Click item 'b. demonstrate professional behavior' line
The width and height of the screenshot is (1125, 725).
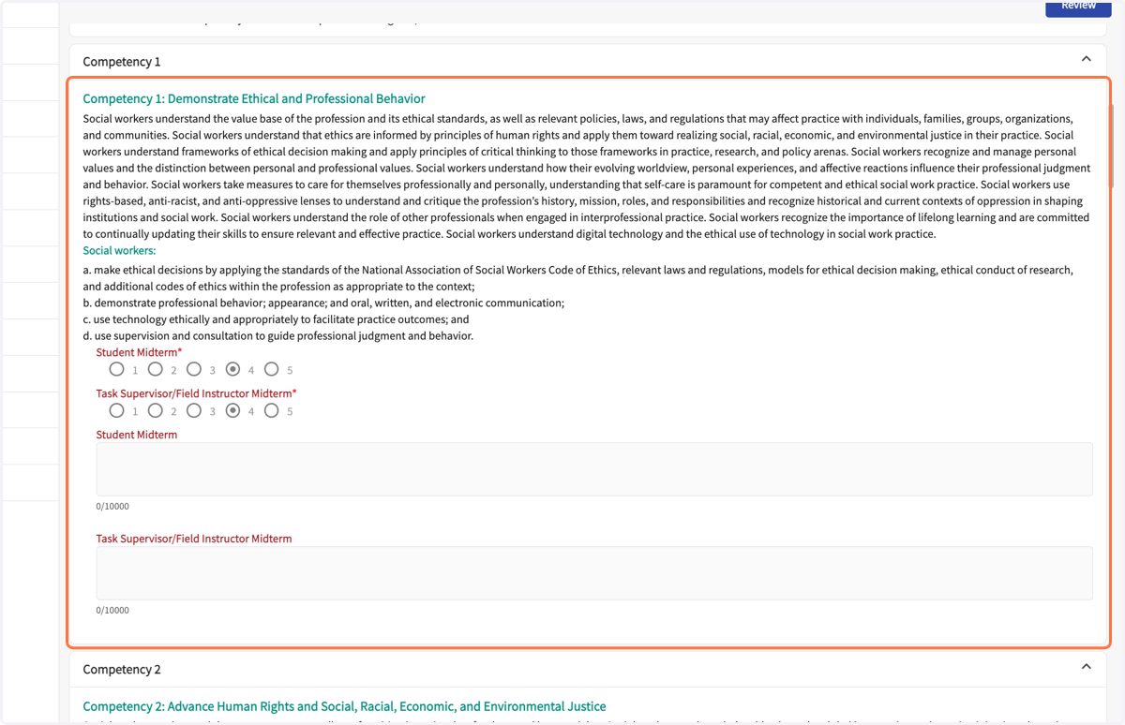(x=323, y=303)
